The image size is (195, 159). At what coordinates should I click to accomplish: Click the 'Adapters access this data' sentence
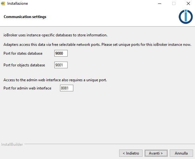(x=97, y=45)
